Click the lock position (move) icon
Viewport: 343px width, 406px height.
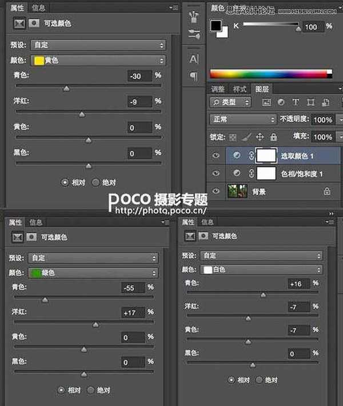[260, 137]
